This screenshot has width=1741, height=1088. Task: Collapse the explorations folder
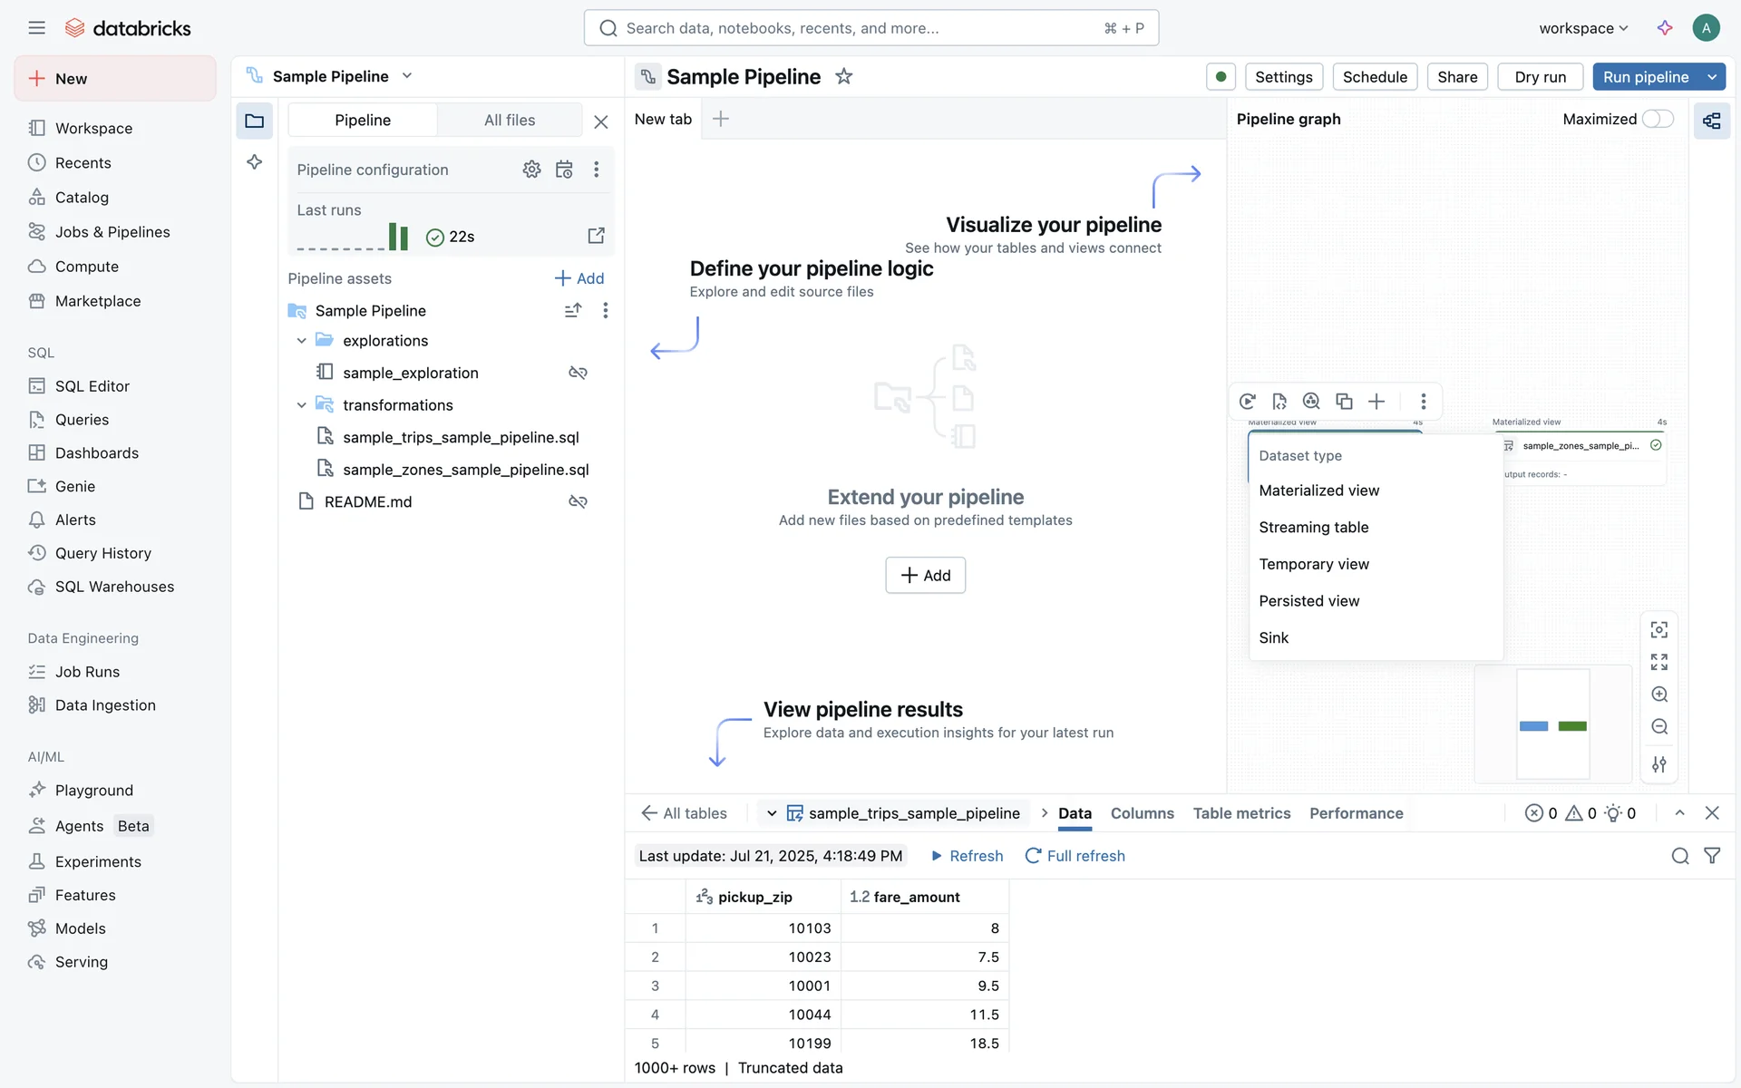[302, 341]
